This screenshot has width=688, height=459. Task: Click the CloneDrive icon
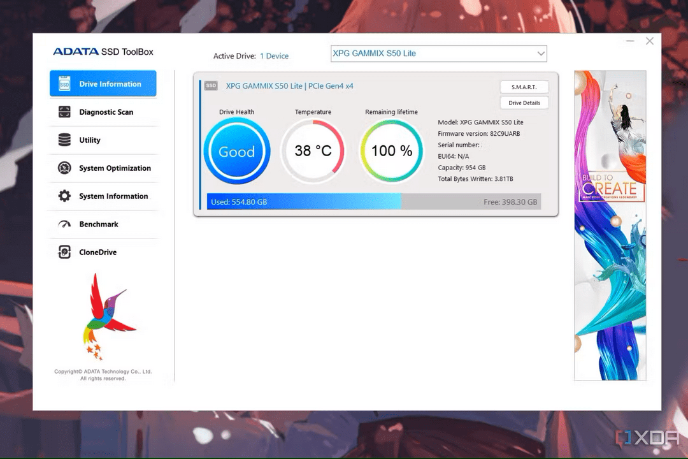(64, 252)
